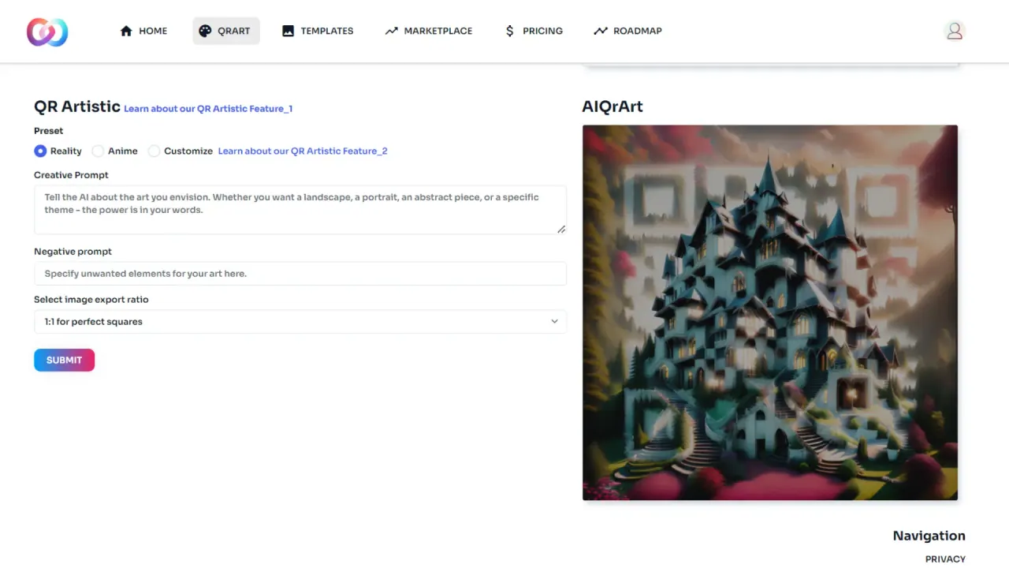Click the image icon beside TEMPLATES
Screen dimensions: 1009x568
288,31
